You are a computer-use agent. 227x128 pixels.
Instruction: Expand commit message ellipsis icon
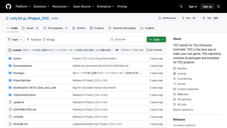[117, 50]
